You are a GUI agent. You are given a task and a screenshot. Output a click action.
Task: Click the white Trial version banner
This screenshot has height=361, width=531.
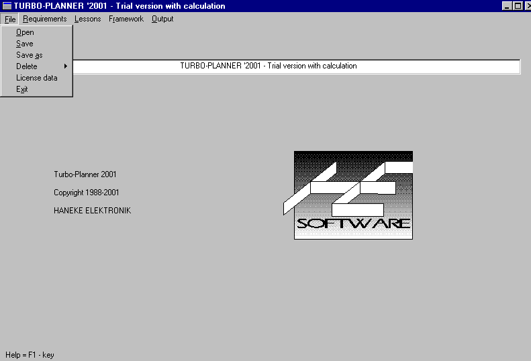pyautogui.click(x=297, y=66)
